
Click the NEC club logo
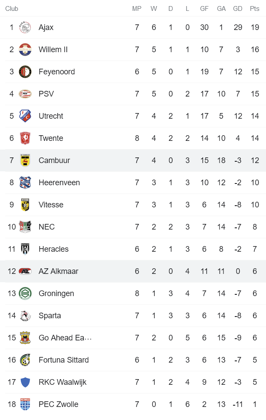tap(25, 227)
